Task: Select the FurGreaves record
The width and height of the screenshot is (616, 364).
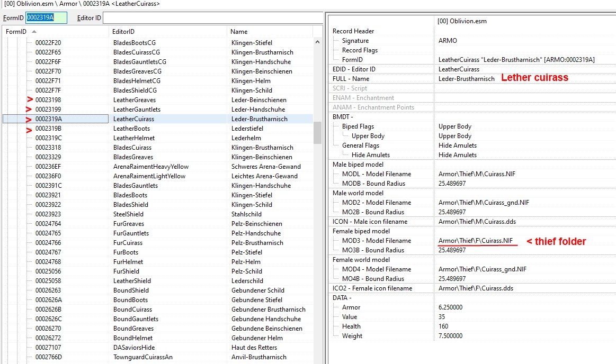Action: click(x=158, y=224)
